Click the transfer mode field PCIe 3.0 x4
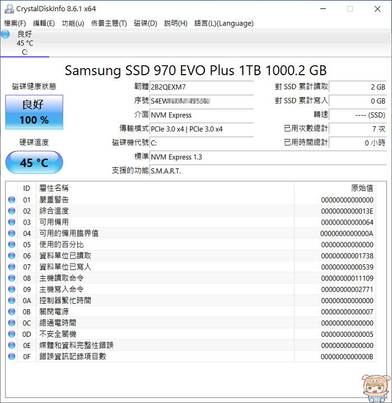This screenshot has width=392, height=403. click(x=202, y=129)
